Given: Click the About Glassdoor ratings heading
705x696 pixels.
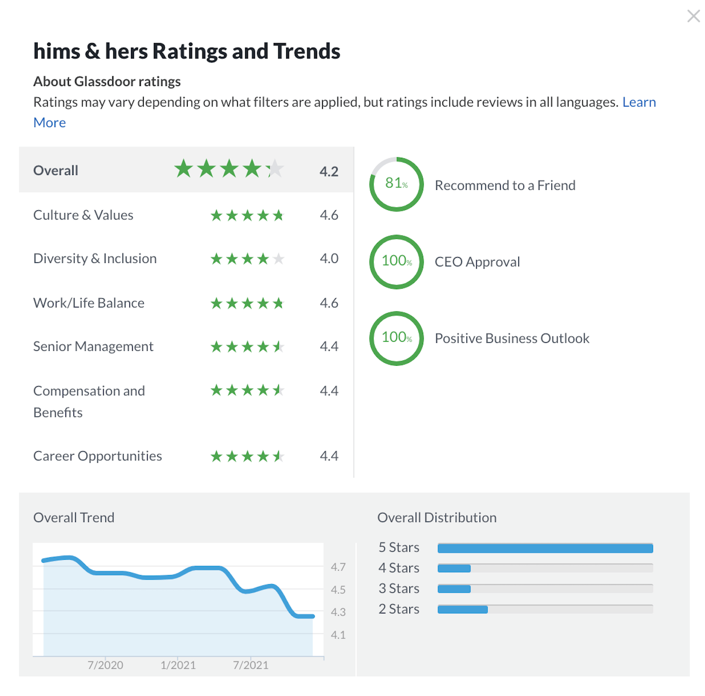Looking at the screenshot, I should pos(107,82).
